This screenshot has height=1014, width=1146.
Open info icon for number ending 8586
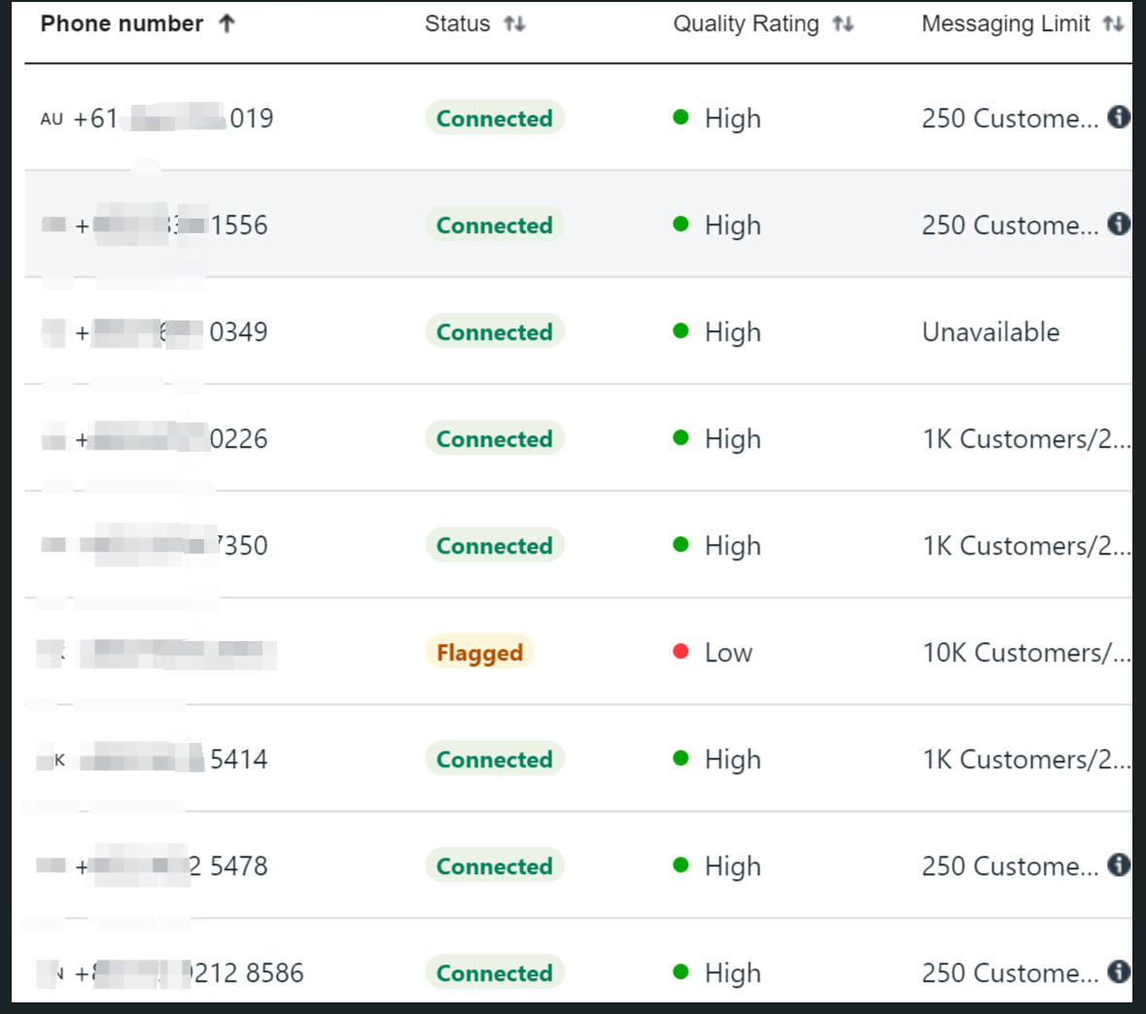click(x=1119, y=972)
